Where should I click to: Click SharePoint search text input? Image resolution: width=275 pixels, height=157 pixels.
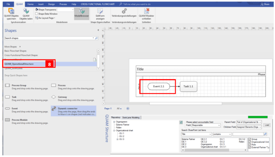click(248, 134)
